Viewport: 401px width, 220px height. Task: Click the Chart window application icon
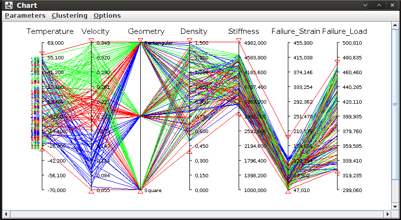click(x=9, y=5)
